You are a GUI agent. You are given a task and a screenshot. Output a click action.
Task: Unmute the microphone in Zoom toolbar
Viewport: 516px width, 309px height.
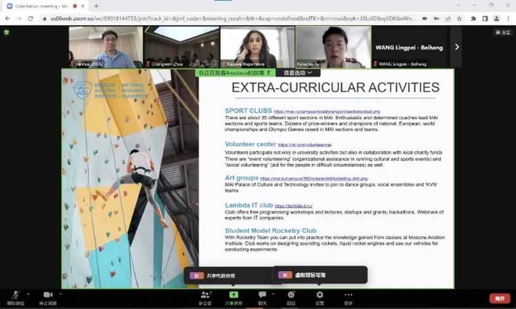click(15, 295)
